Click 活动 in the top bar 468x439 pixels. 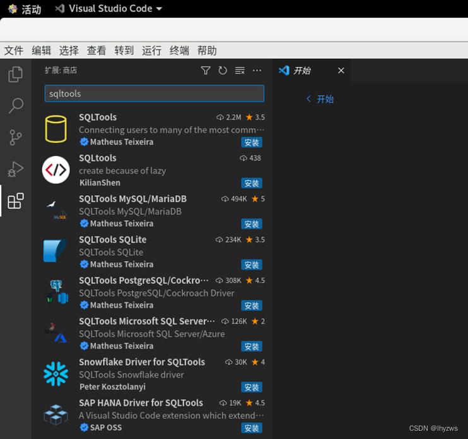pos(31,9)
